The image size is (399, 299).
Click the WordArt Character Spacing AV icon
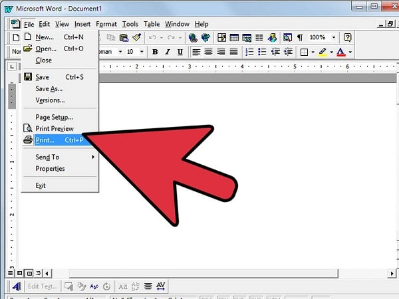pos(160,286)
